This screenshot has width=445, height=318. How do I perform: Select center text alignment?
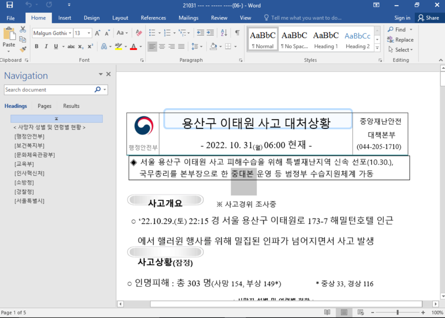point(161,46)
